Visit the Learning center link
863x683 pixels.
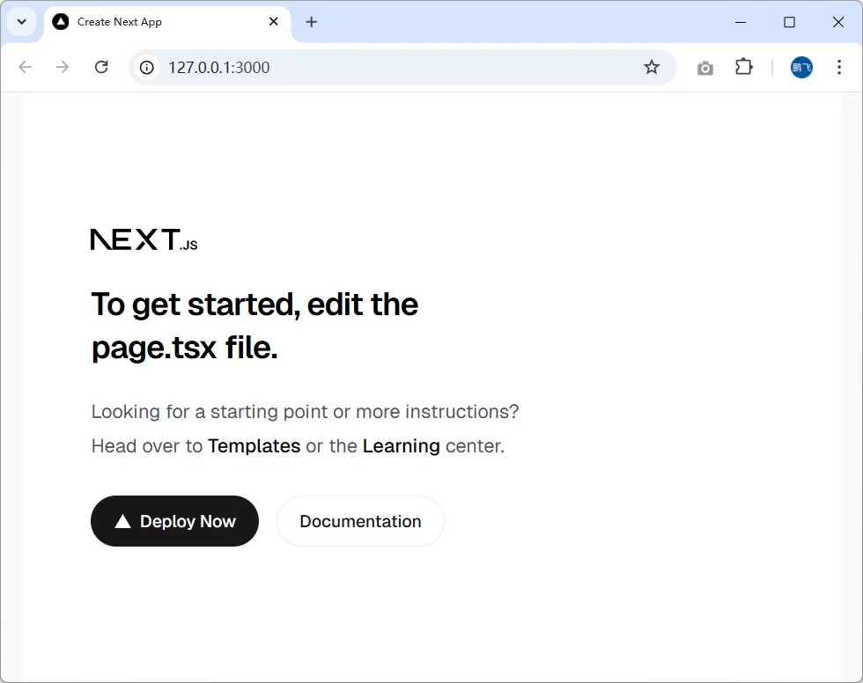[x=401, y=446]
